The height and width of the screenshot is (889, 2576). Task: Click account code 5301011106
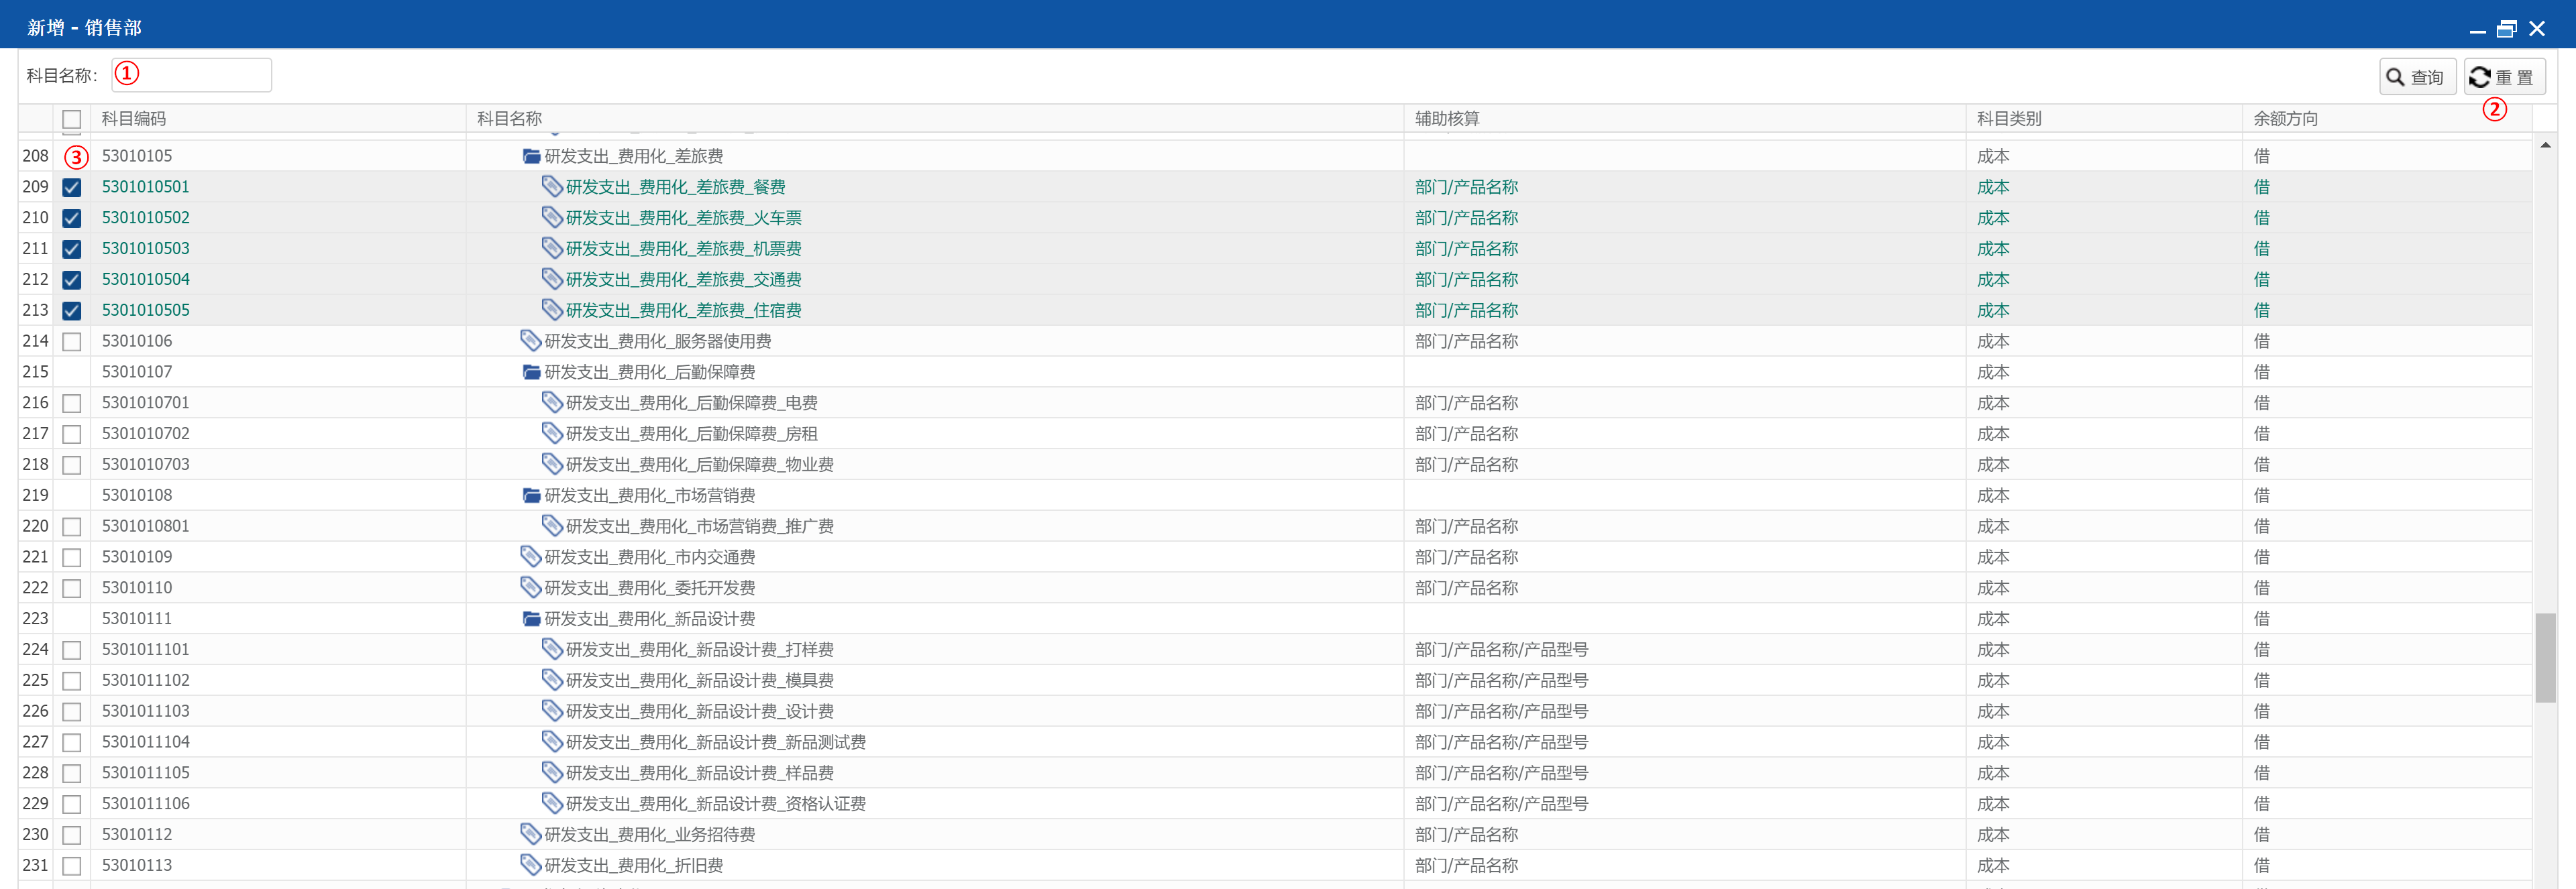pyautogui.click(x=146, y=803)
